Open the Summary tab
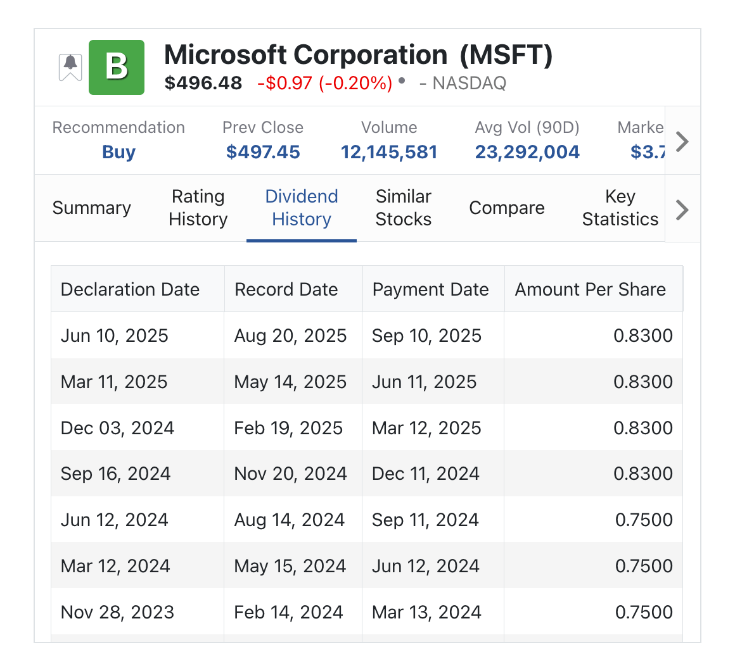735x671 pixels. [92, 208]
